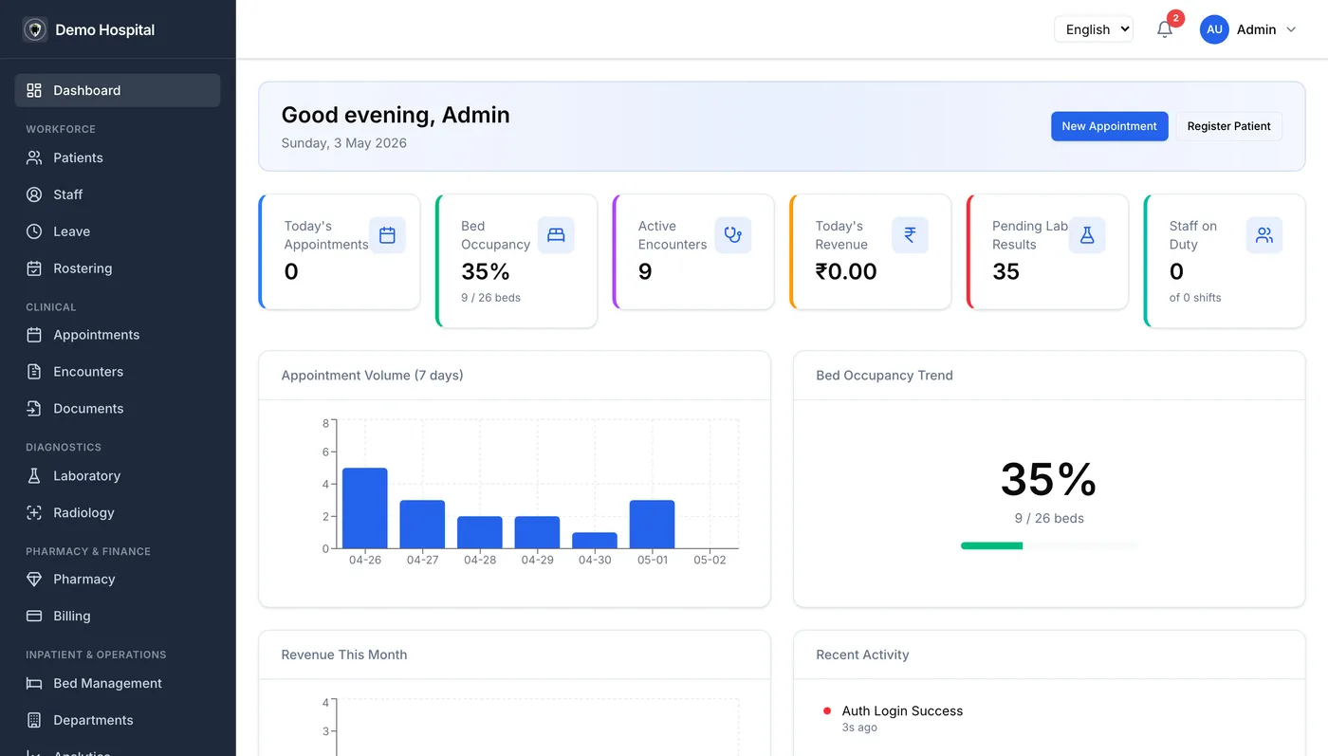Open the notifications bell
Screen dimensions: 1328x756
click(1165, 29)
